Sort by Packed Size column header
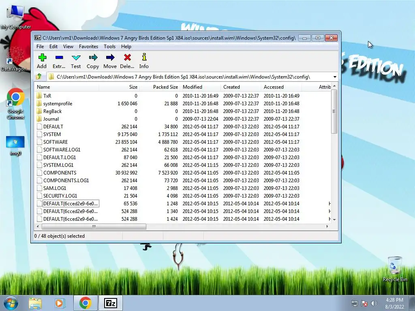Screen dimensions: 415x311 [160, 87]
